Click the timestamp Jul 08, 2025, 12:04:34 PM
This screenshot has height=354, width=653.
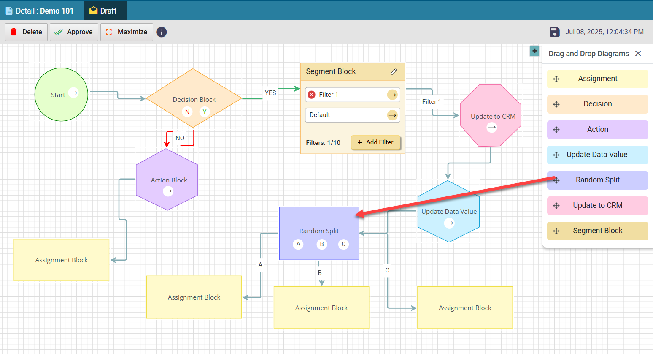coord(604,32)
